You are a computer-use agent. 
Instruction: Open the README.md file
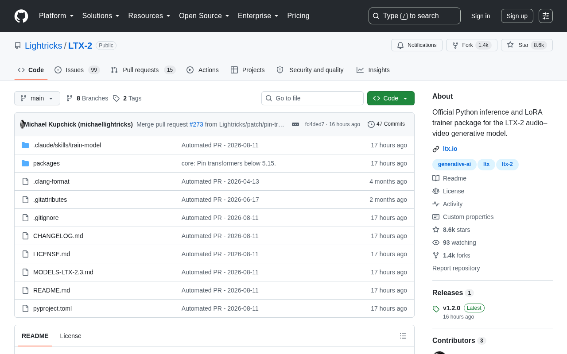click(51, 290)
